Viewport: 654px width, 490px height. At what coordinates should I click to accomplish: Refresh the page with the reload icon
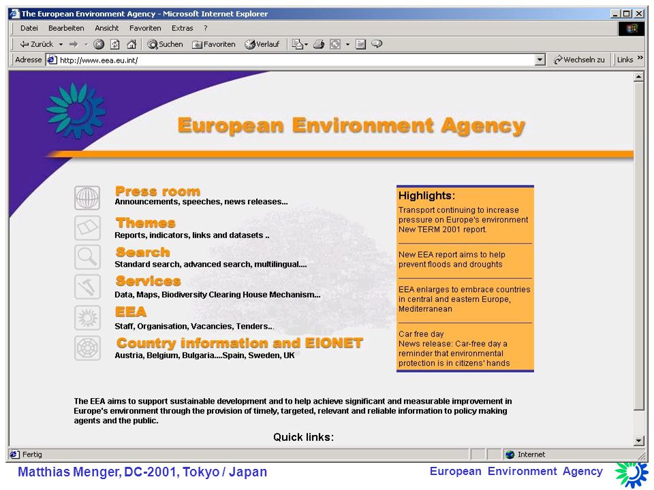tap(115, 44)
